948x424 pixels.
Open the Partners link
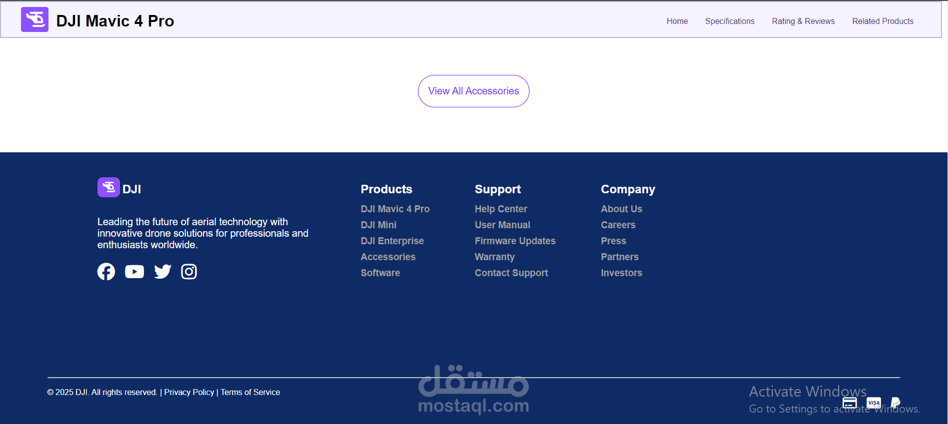pyautogui.click(x=619, y=257)
